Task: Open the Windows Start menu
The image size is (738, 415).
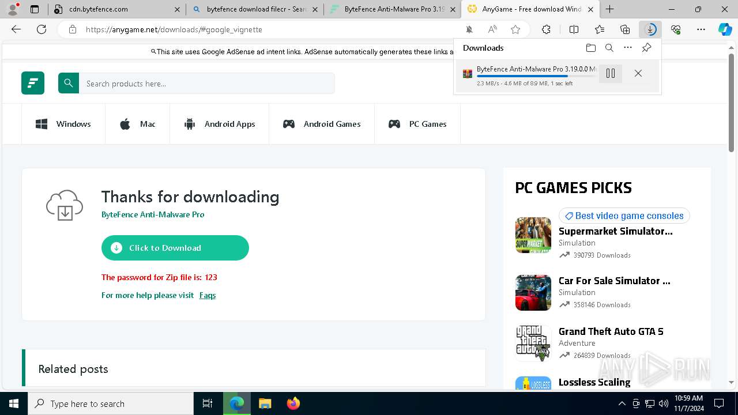Action: pos(14,403)
